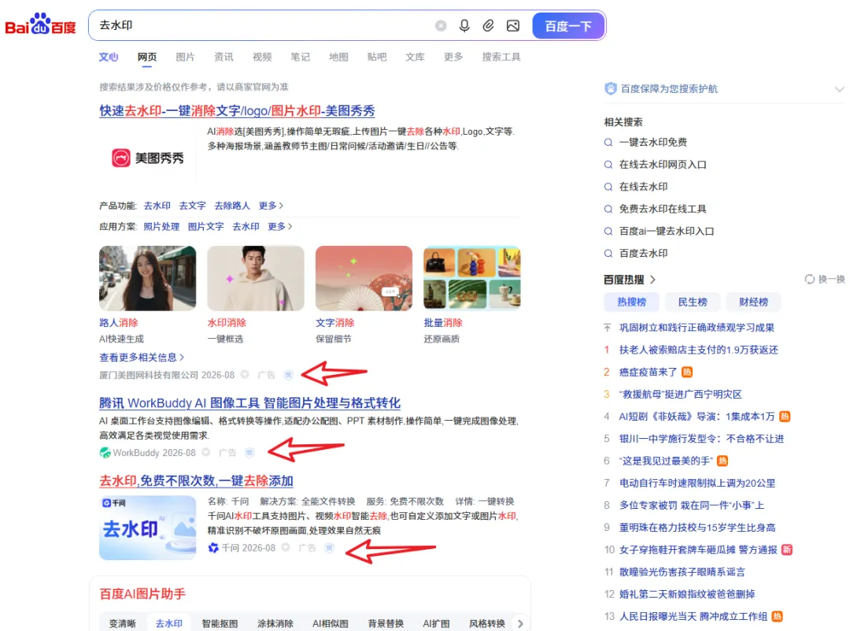
Task: Click the 美图秀秀 logo image
Action: 147,158
